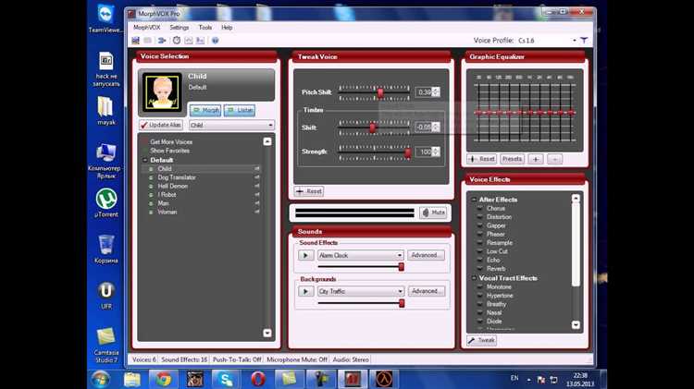Image resolution: width=694 pixels, height=389 pixels.
Task: Enable the Reverb after effect
Action: pos(495,269)
